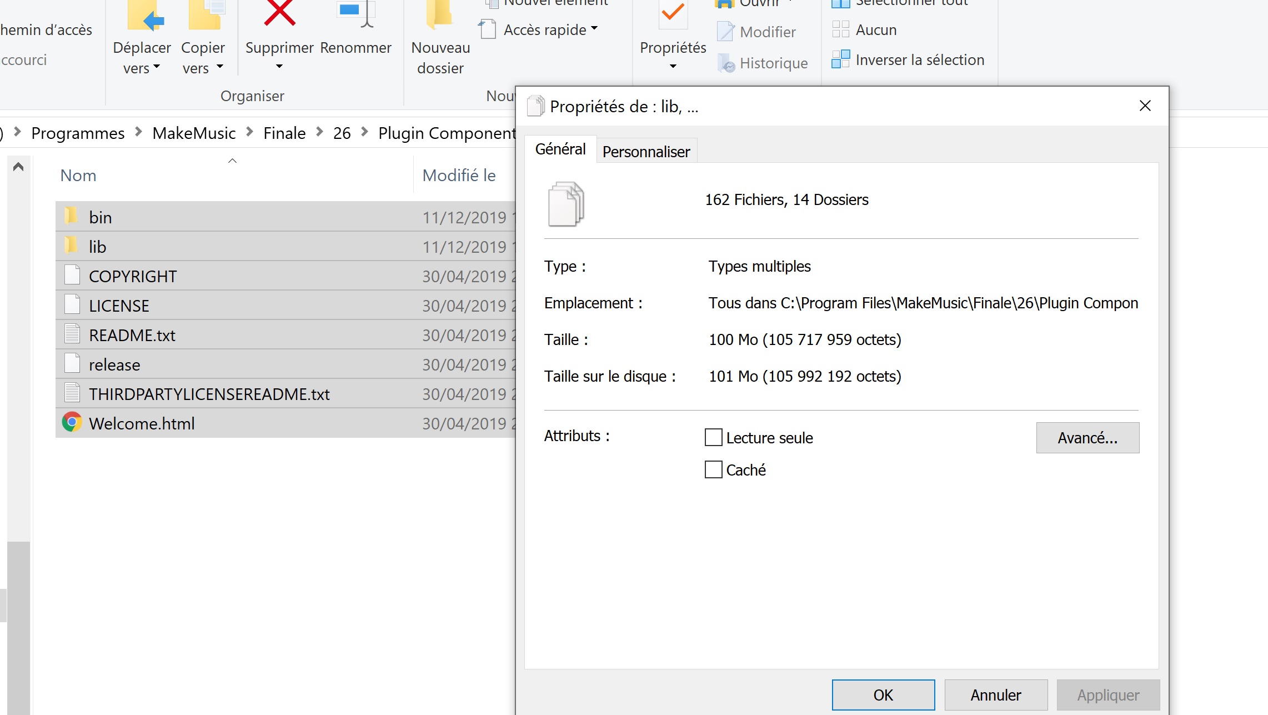The height and width of the screenshot is (715, 1268).
Task: Click the red Supprimer delete icon
Action: (x=279, y=13)
